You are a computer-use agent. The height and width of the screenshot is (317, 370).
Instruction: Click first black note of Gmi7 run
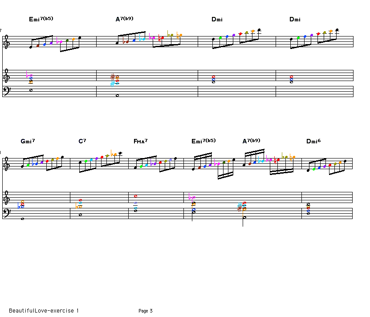pos(22,167)
